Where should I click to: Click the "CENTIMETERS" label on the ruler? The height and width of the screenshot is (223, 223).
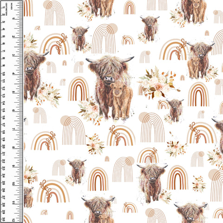point(7,9)
